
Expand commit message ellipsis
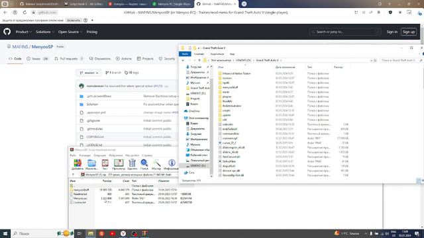point(166,86)
